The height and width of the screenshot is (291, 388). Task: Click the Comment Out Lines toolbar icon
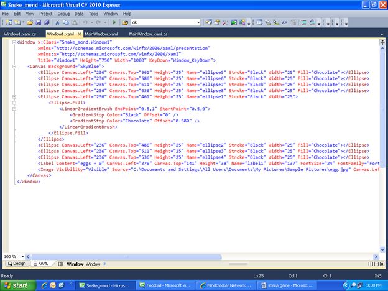click(303, 22)
